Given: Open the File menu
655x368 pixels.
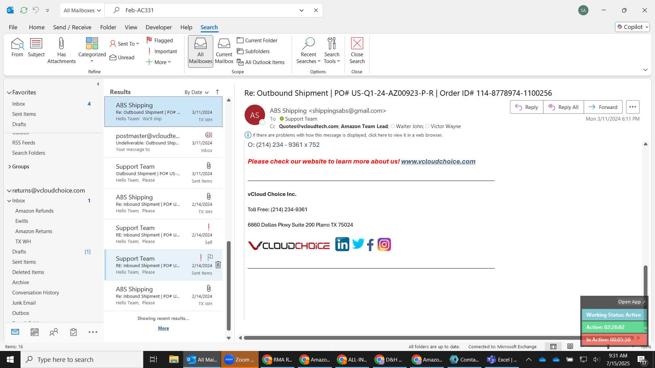Looking at the screenshot, I should coord(13,27).
